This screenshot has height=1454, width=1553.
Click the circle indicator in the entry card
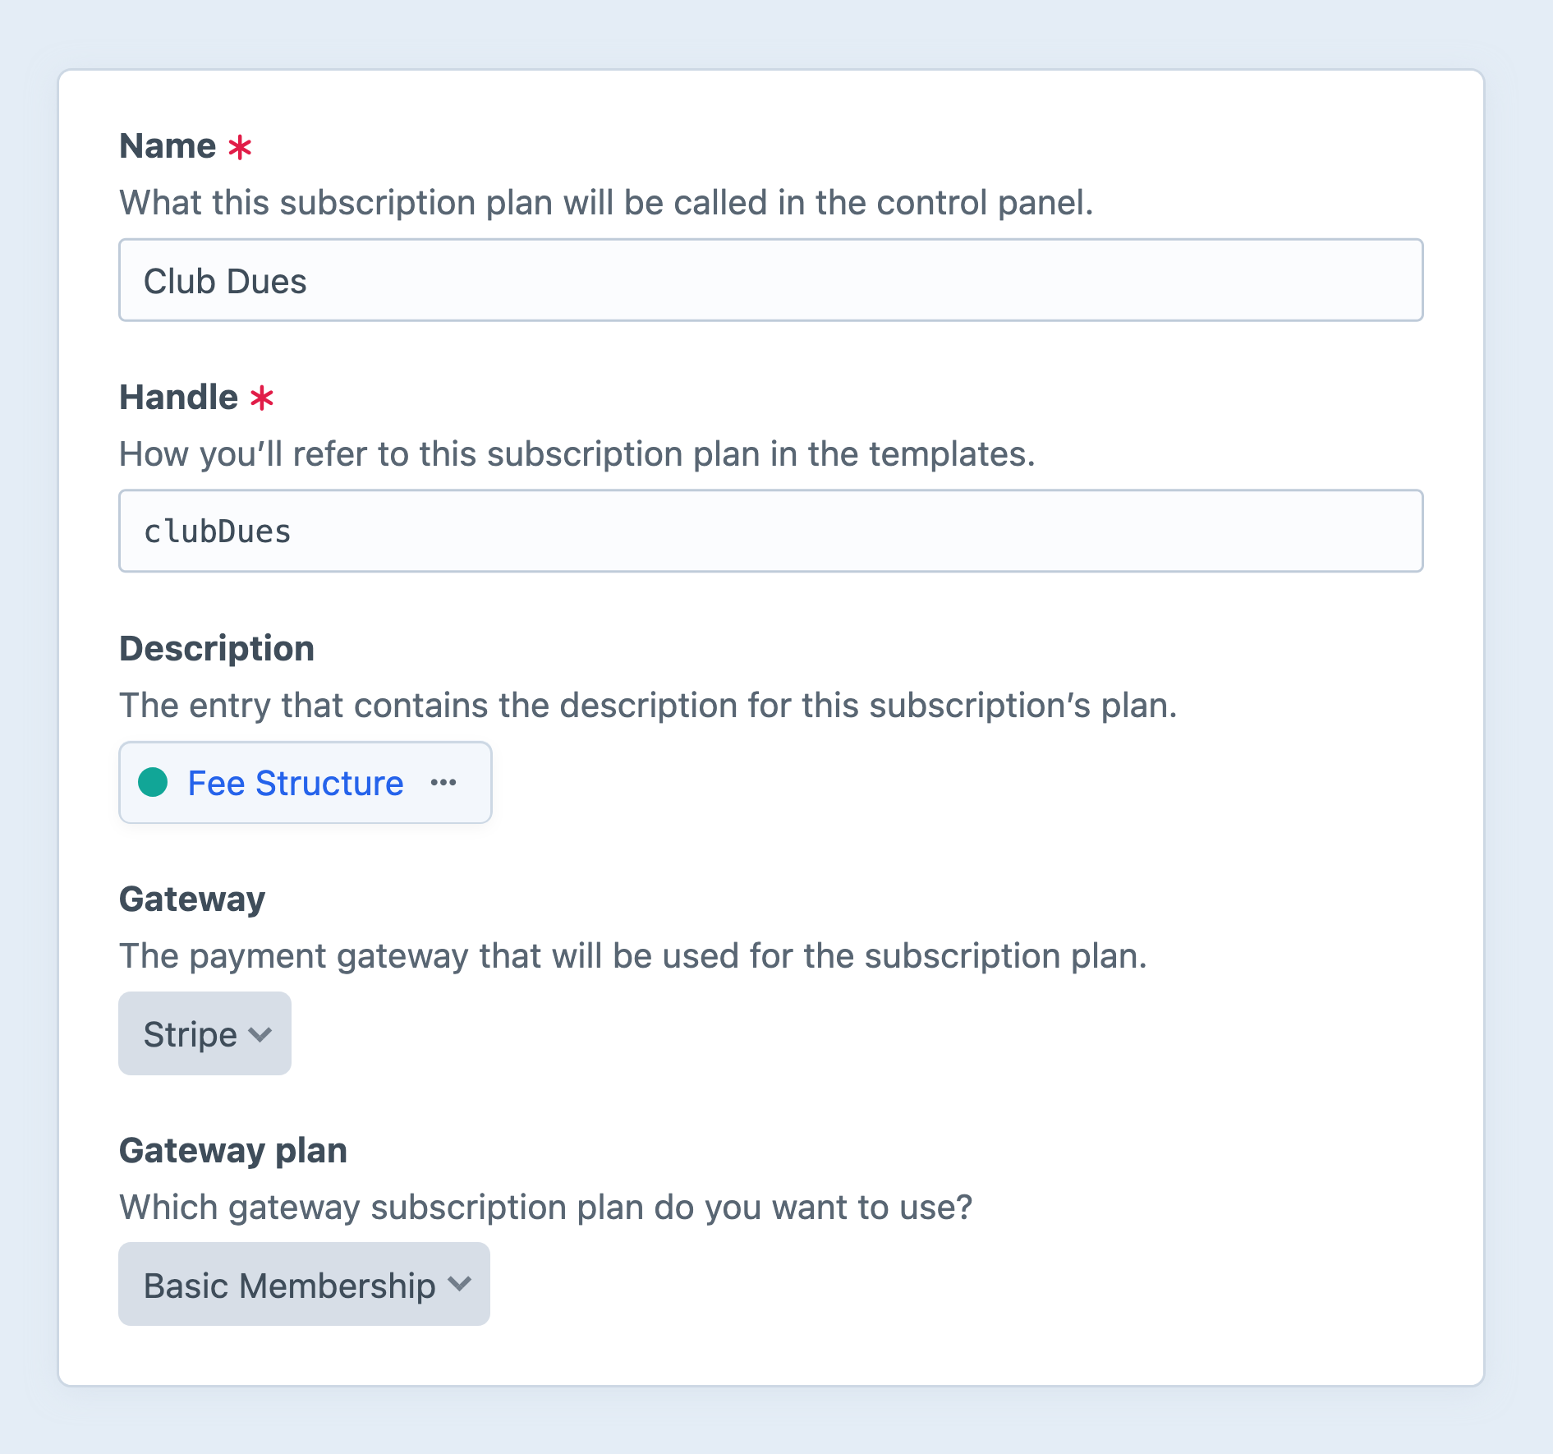(x=153, y=783)
